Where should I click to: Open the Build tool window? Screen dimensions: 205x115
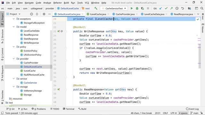[x=82, y=109]
